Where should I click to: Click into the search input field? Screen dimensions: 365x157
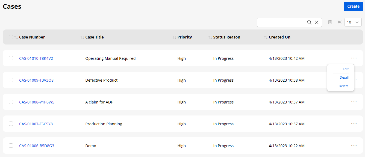281,22
